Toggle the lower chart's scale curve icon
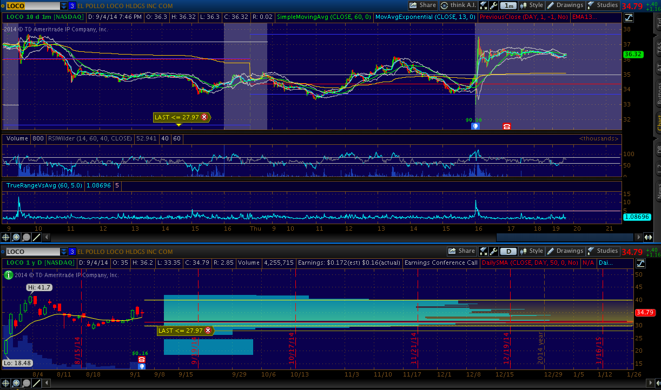661x390 pixels. click(x=640, y=263)
